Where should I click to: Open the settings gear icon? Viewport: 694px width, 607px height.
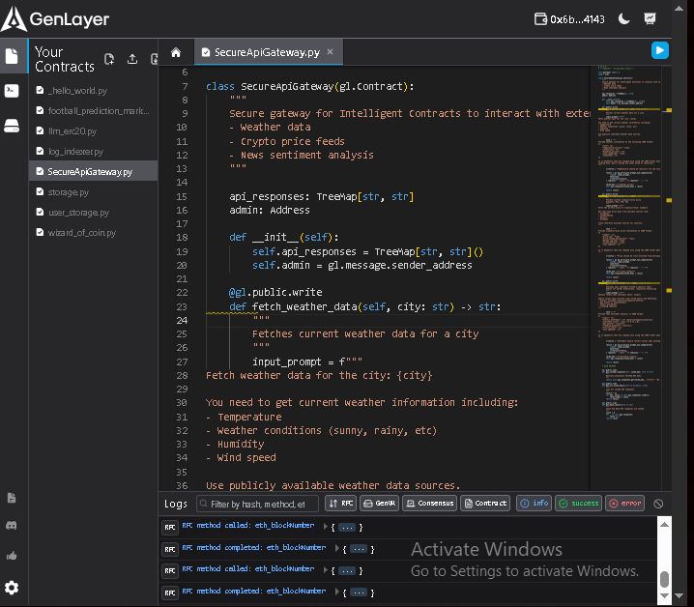tap(12, 588)
